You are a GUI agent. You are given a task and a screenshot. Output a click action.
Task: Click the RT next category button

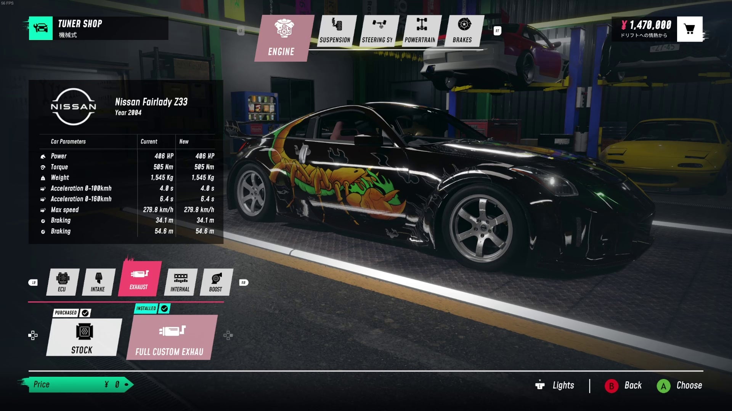[497, 31]
